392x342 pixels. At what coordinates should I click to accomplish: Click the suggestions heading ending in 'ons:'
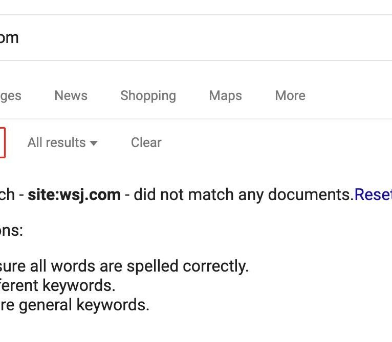11,230
